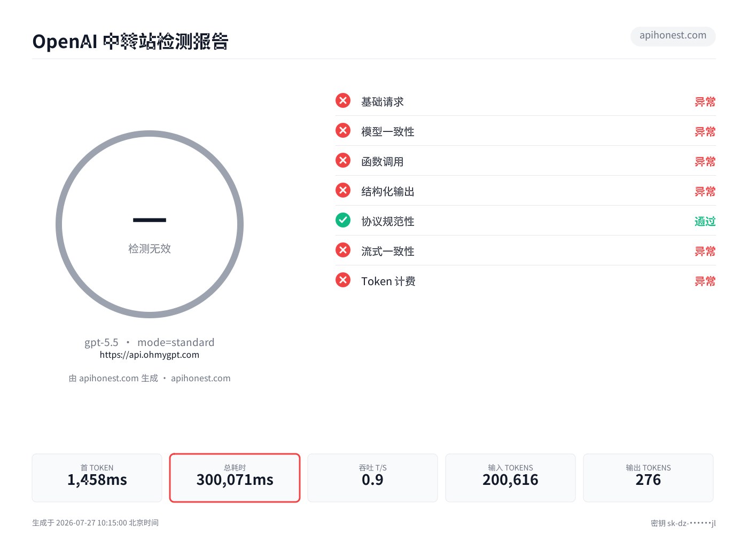Open the apihonest.com badge at top right

point(673,36)
